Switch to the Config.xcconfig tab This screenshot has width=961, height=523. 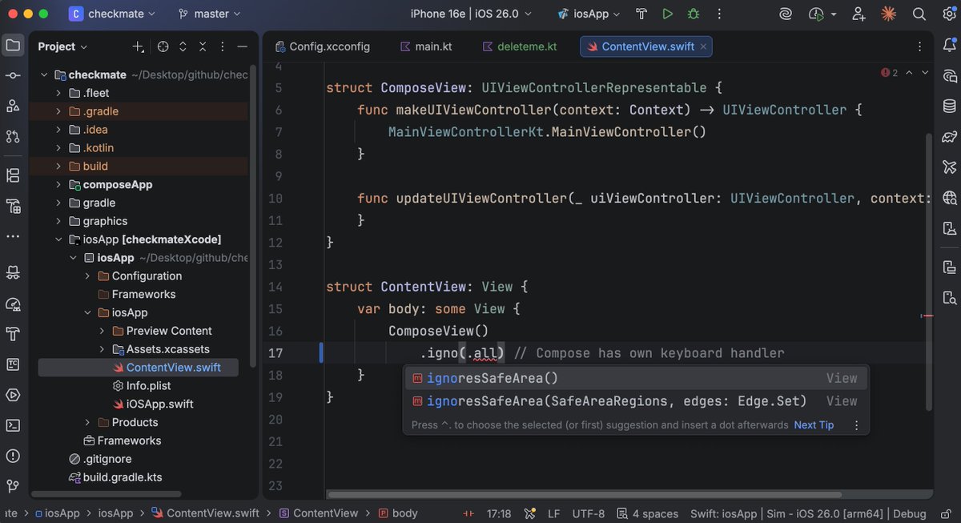(x=322, y=46)
